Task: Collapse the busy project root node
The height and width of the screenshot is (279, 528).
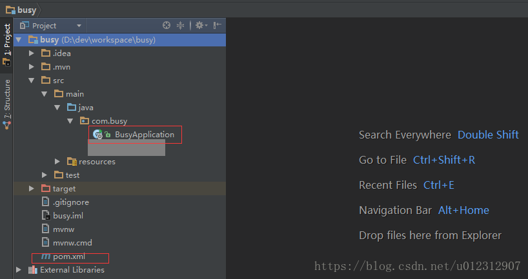Action: coord(19,40)
